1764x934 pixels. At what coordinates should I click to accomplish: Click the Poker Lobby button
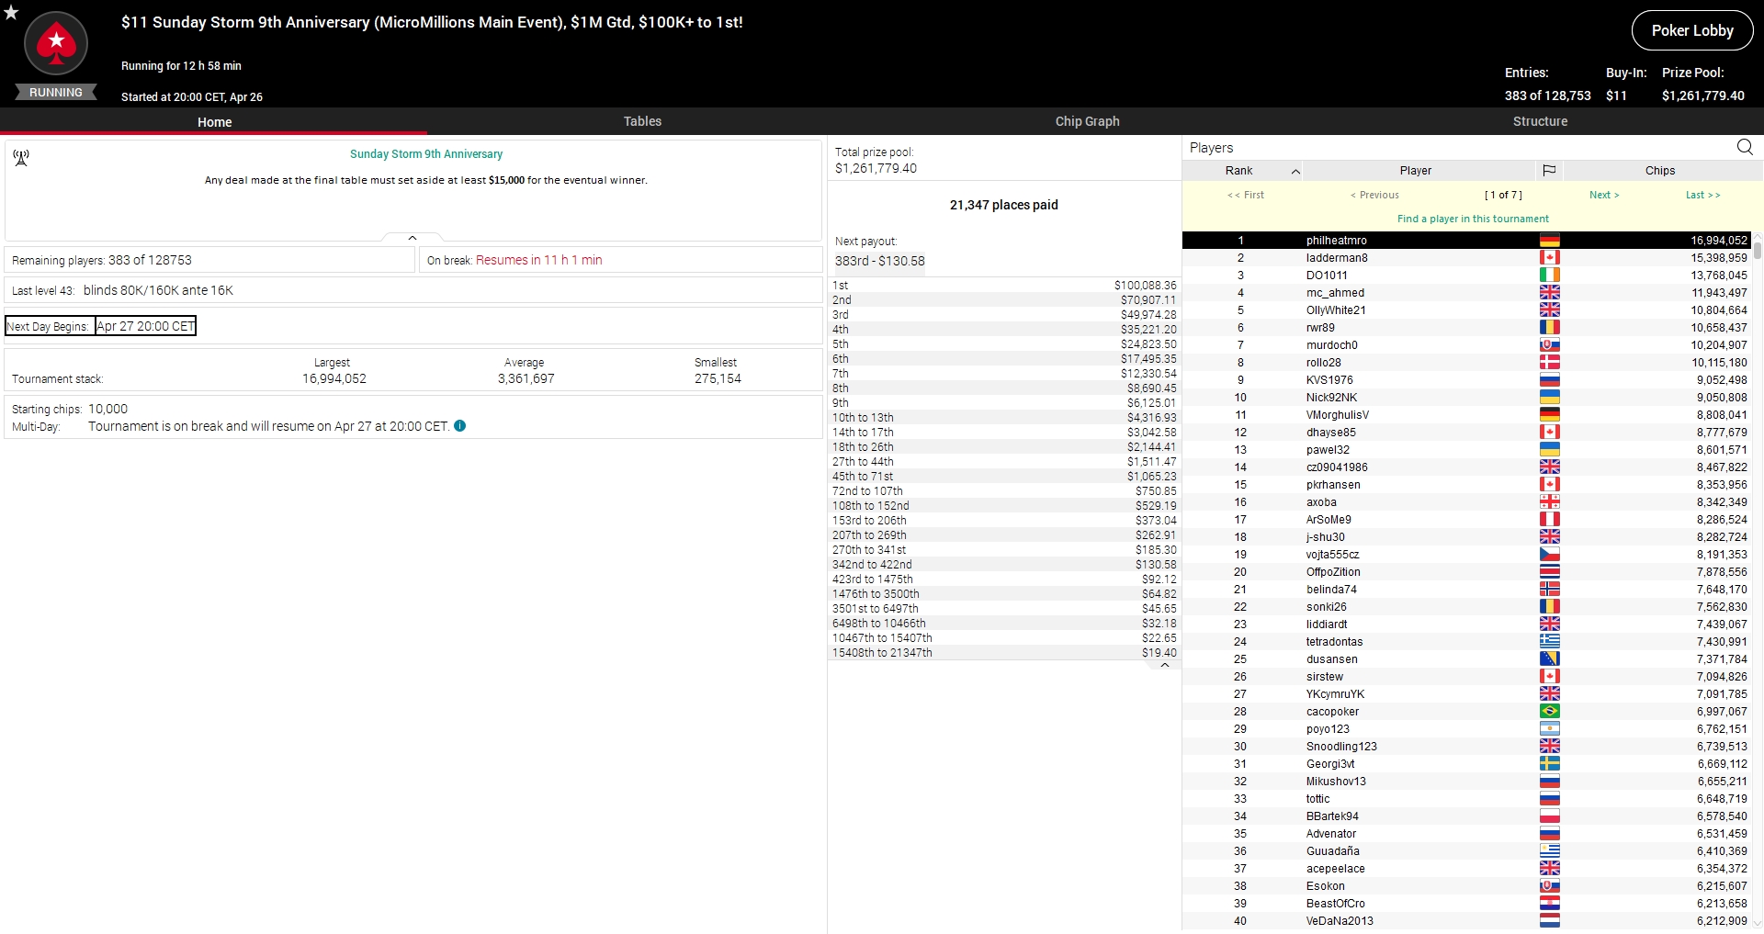[1692, 30]
